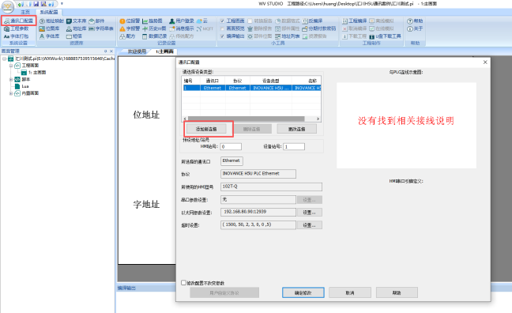
Task: Click the 102T-Q HMI model field
Action: 271,187
